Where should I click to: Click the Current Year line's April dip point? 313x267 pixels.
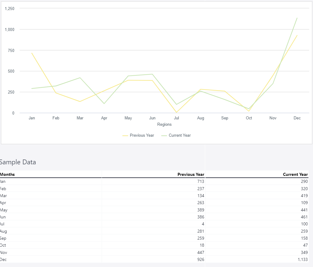[104, 104]
